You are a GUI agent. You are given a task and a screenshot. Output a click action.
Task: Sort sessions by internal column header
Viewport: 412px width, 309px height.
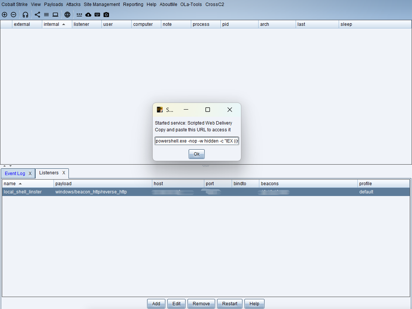tap(57, 24)
